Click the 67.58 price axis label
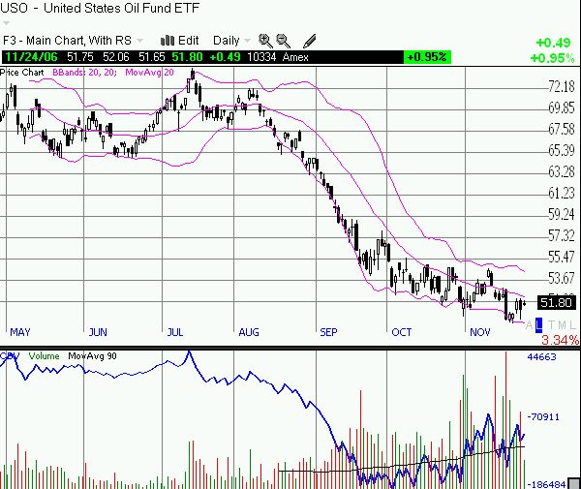581x489 pixels. [x=562, y=130]
